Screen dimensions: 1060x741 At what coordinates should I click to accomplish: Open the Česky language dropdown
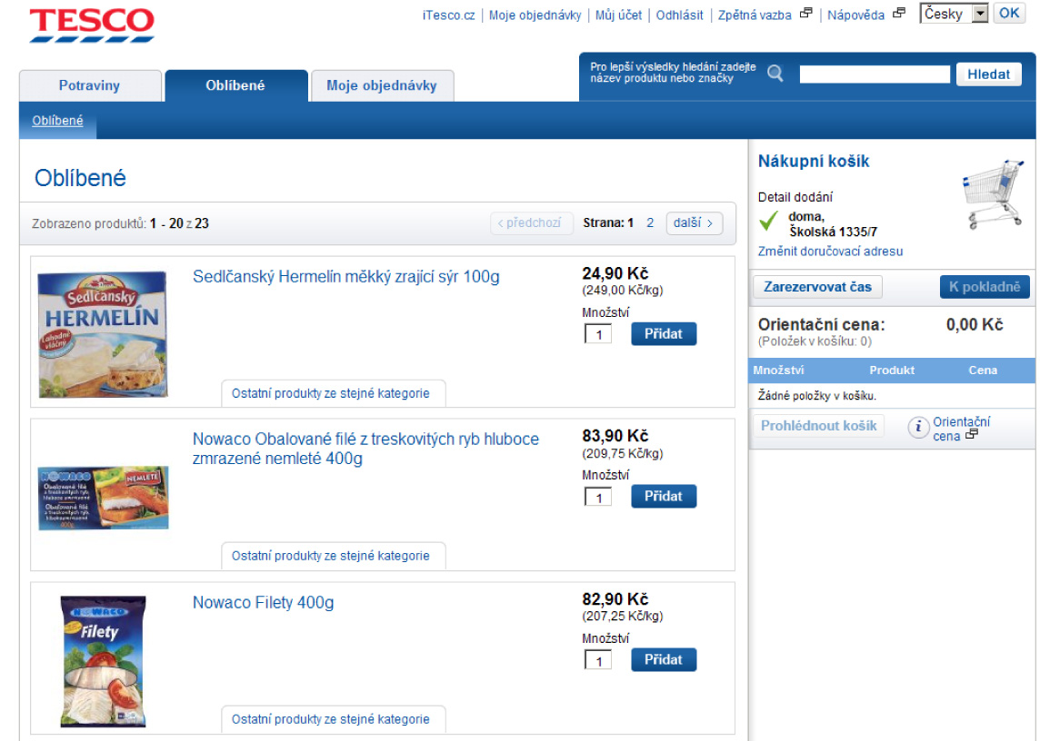(954, 14)
